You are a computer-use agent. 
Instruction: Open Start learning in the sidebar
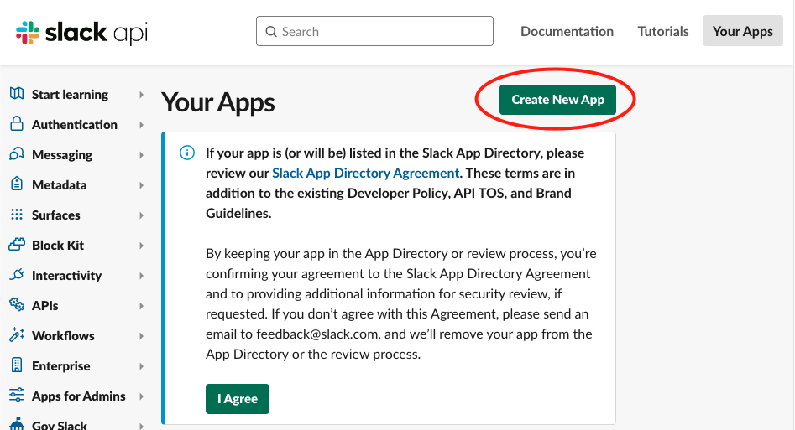click(x=70, y=95)
